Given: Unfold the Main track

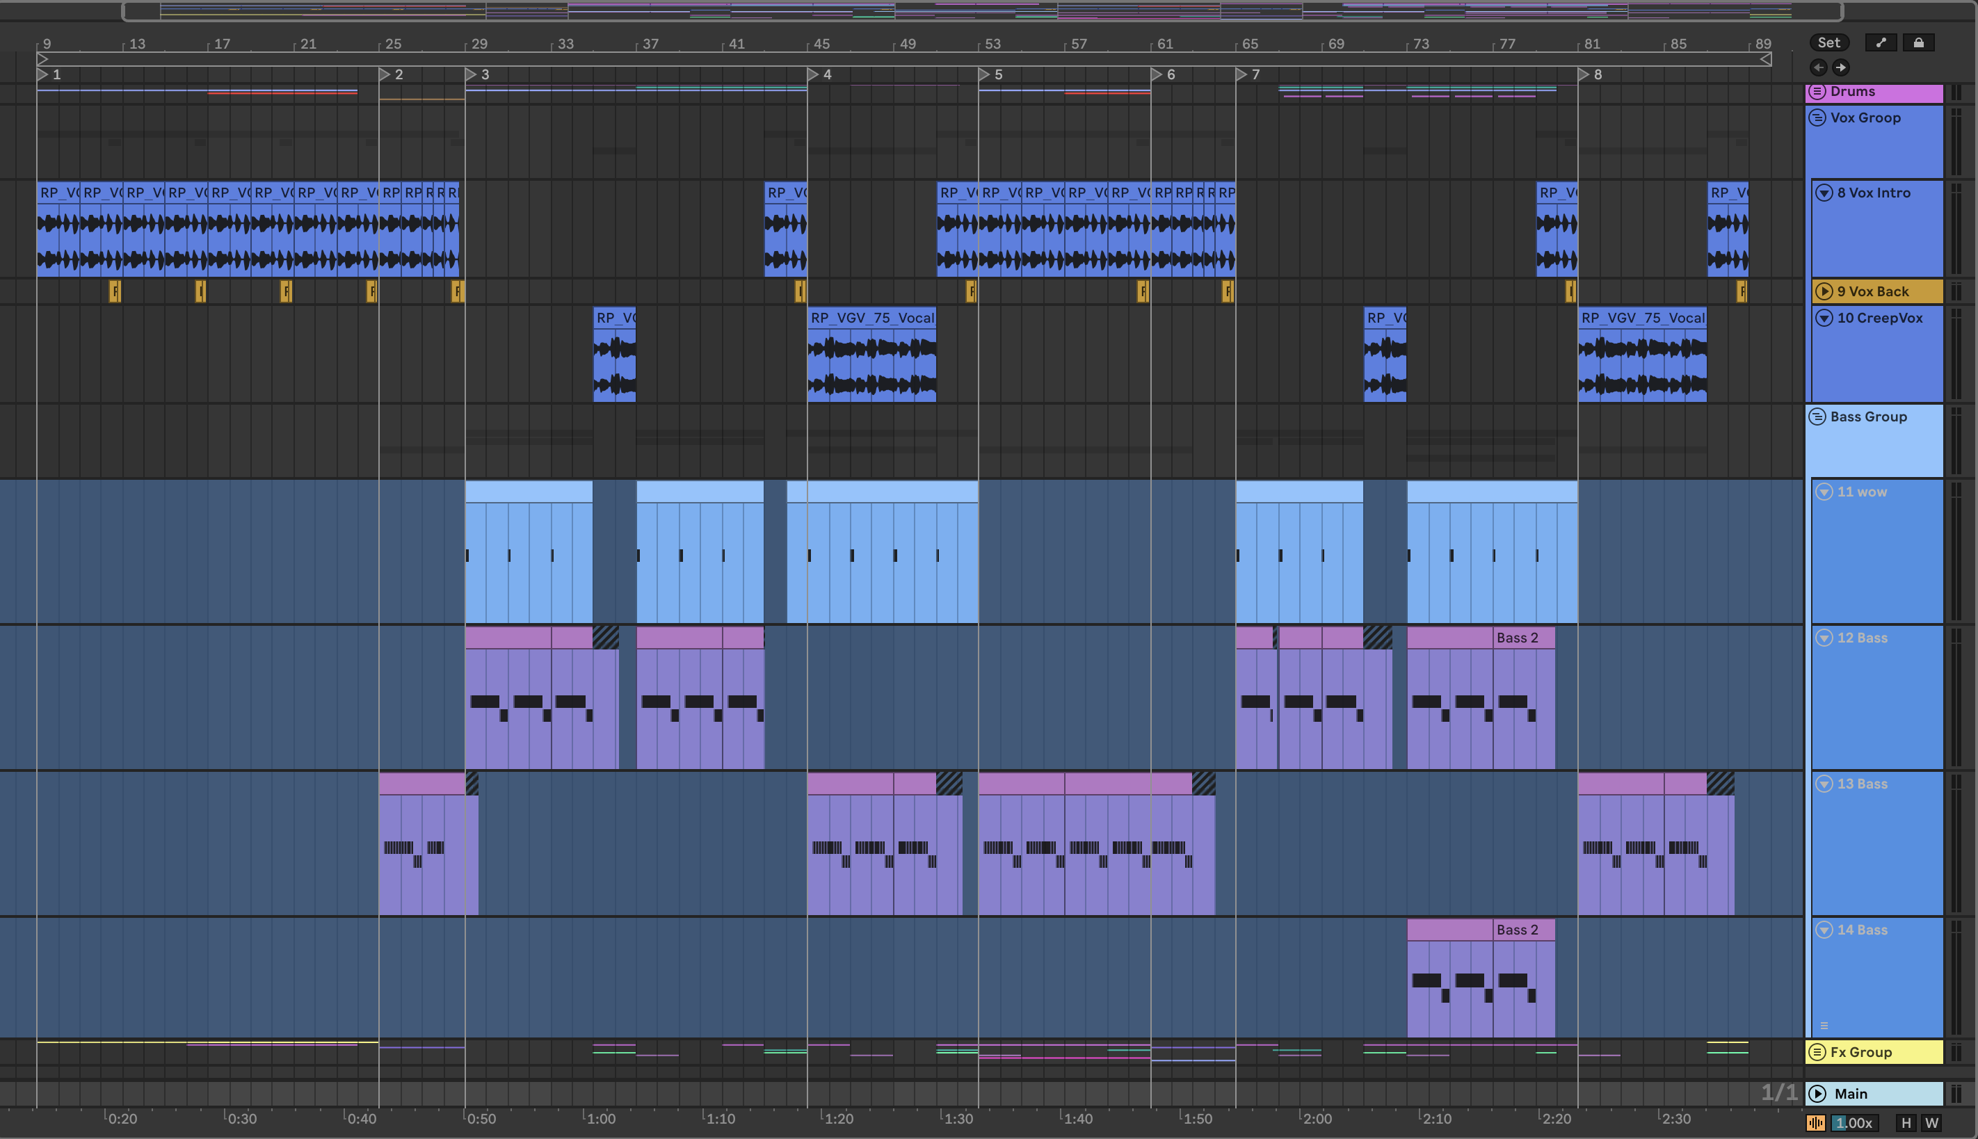Looking at the screenshot, I should pyautogui.click(x=1817, y=1094).
